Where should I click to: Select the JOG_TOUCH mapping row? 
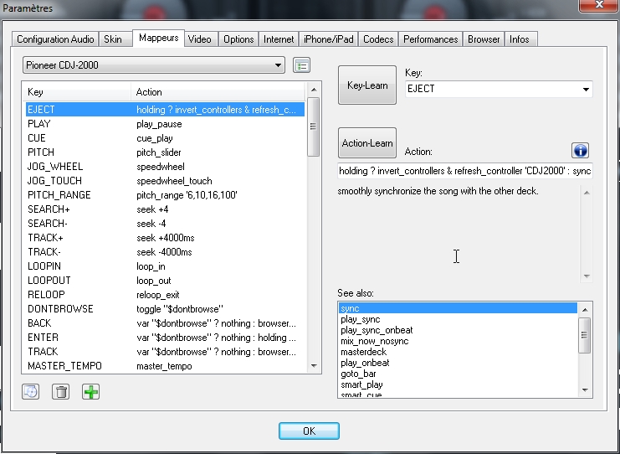(165, 181)
